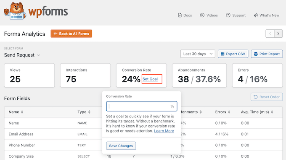Screen dimensions: 286x161
Task: Open Support link in header
Action: (x=236, y=15)
